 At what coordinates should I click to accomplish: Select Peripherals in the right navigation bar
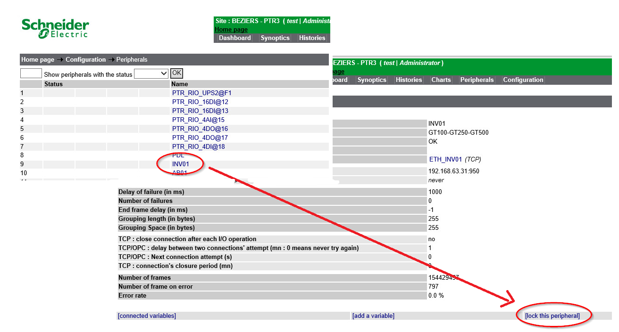477,80
